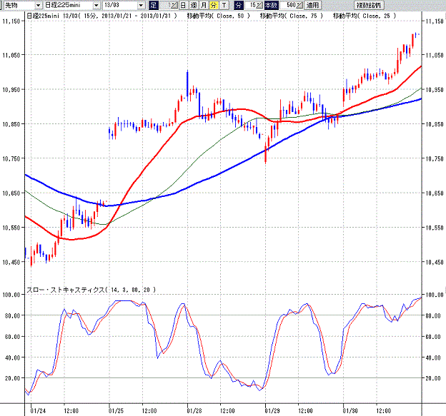This screenshot has height=416, width=446.
Task: Select the 月 monthly timeframe button
Action: click(x=204, y=5)
